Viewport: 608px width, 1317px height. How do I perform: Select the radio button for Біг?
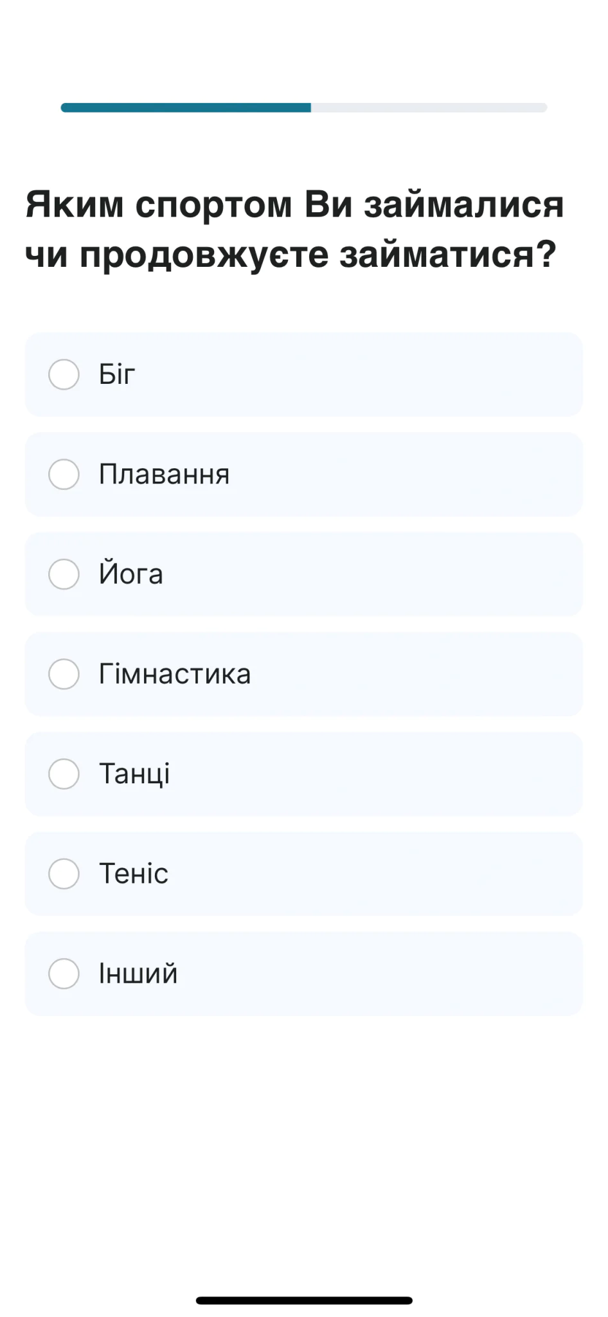pyautogui.click(x=64, y=374)
